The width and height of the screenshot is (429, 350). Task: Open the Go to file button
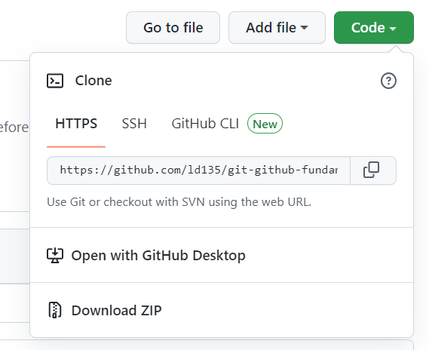coord(173,27)
